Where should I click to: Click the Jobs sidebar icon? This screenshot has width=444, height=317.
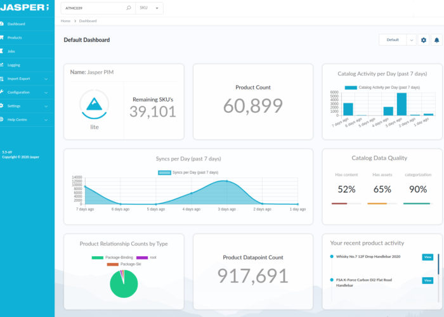(x=1, y=51)
